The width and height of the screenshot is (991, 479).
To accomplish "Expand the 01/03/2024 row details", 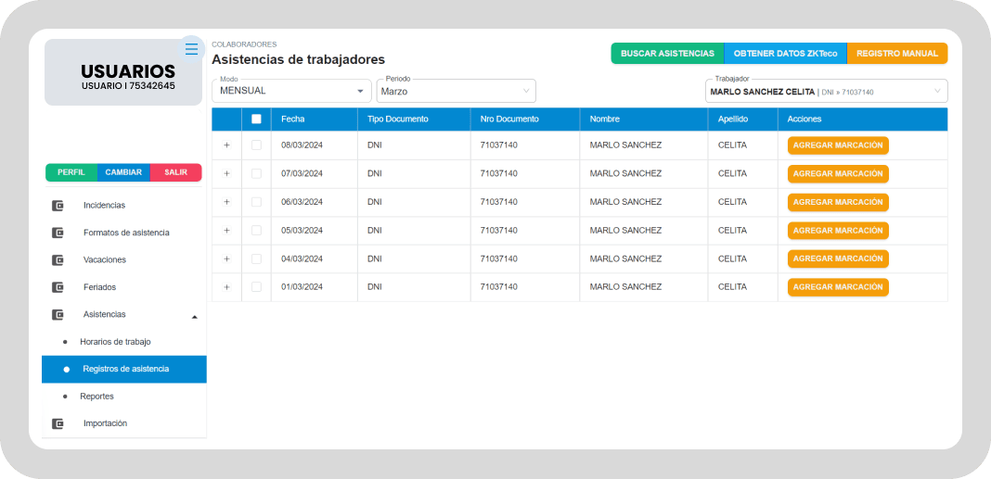I will point(227,287).
